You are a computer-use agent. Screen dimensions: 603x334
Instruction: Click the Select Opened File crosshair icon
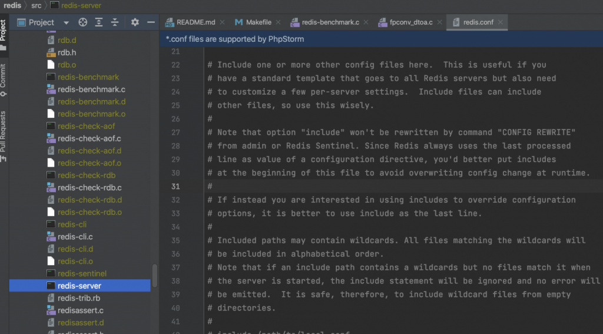point(83,22)
